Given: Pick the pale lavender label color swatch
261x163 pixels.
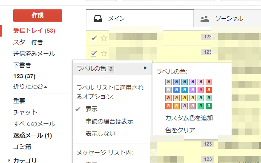Looking at the screenshot, I should pyautogui.click(x=192, y=82).
